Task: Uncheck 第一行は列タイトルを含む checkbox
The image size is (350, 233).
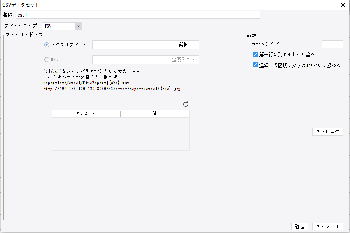Action: coord(255,55)
